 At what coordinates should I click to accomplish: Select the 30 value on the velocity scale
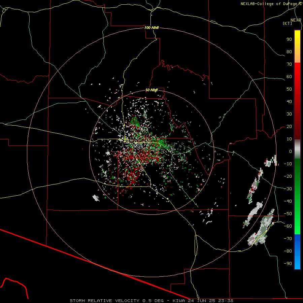(x=289, y=114)
